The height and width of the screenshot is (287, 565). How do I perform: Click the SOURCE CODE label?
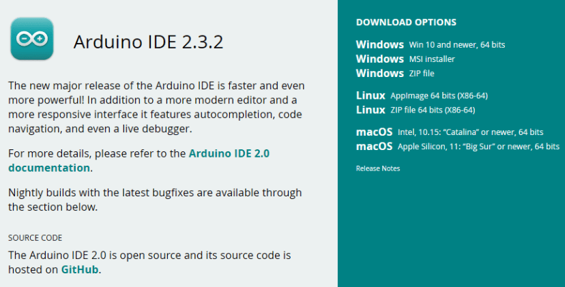point(35,238)
